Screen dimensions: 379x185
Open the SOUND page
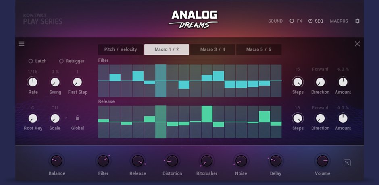[x=275, y=21]
